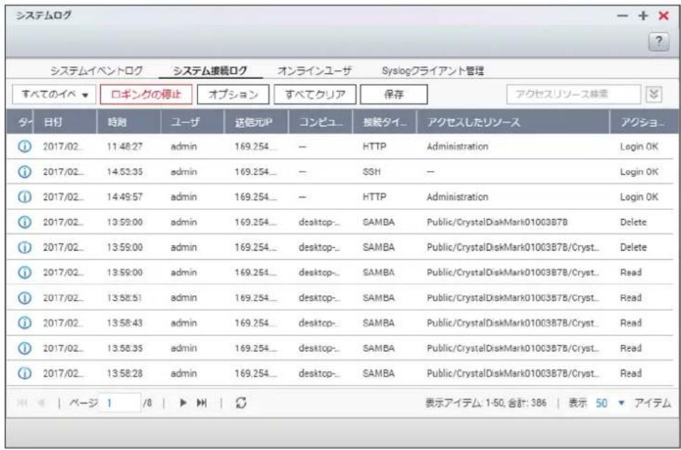The height and width of the screenshot is (450, 681).
Task: Switch to システムイベントログ tab
Action: pos(97,71)
